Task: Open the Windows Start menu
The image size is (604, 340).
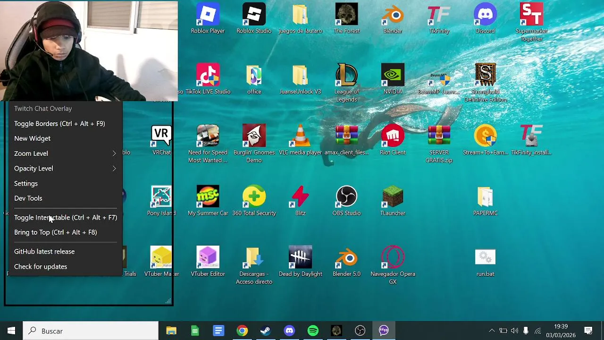Action: tap(11, 331)
